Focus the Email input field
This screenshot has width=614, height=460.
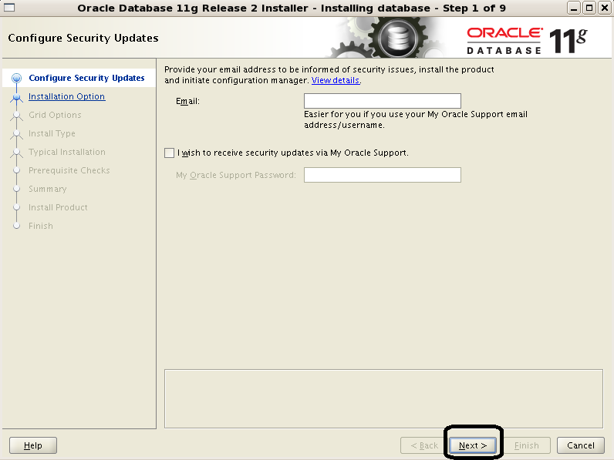[x=382, y=101]
